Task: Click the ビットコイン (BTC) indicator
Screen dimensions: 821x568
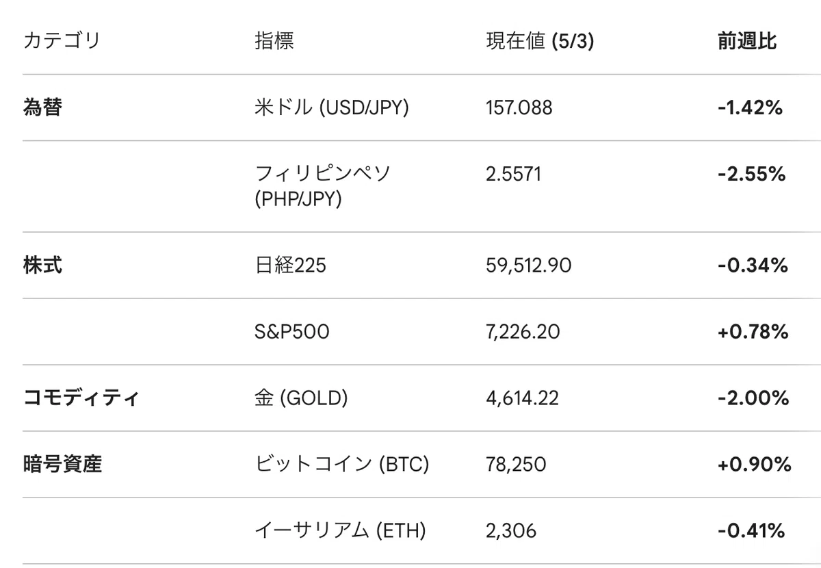Action: pyautogui.click(x=341, y=465)
